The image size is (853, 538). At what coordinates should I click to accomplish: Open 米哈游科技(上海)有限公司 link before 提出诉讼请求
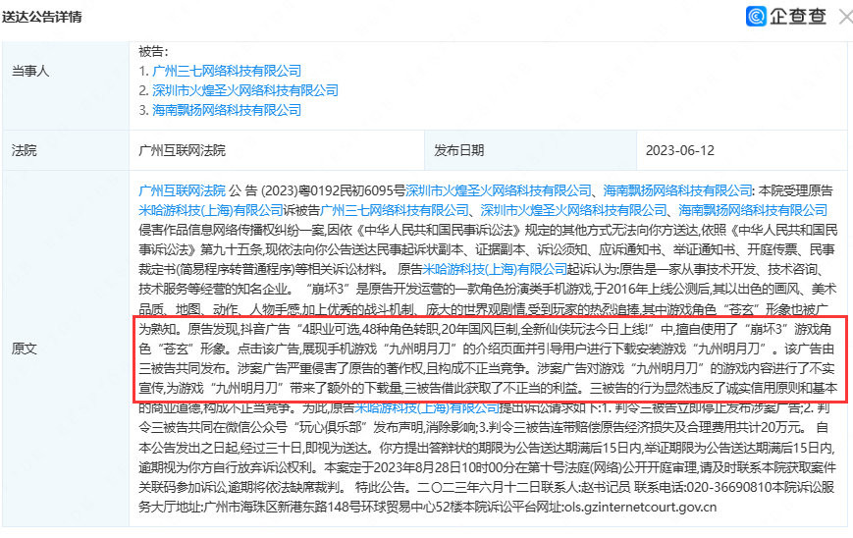[426, 407]
